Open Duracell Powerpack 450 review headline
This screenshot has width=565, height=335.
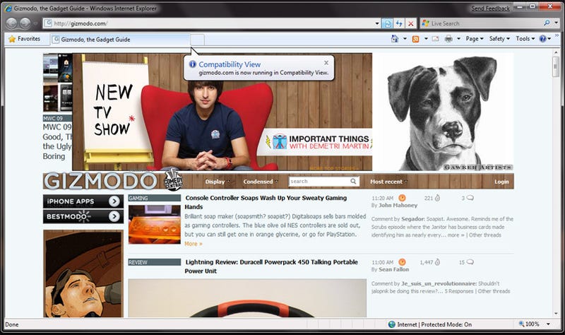tap(271, 266)
